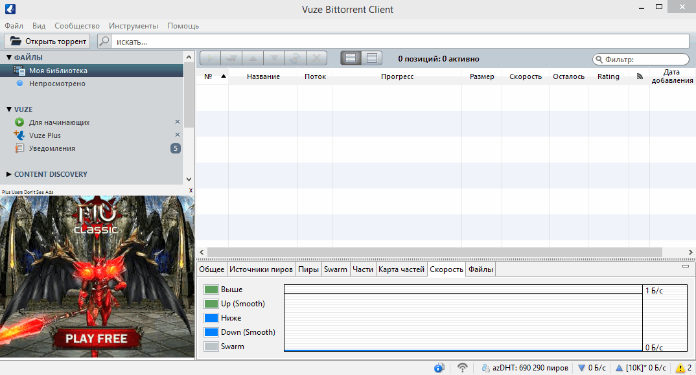Sort by the Название column header
Image resolution: width=696 pixels, height=375 pixels.
click(x=263, y=76)
